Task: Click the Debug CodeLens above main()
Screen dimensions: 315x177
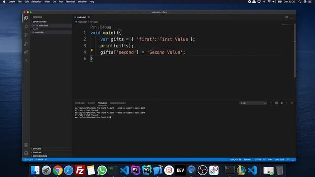Action: [105, 27]
